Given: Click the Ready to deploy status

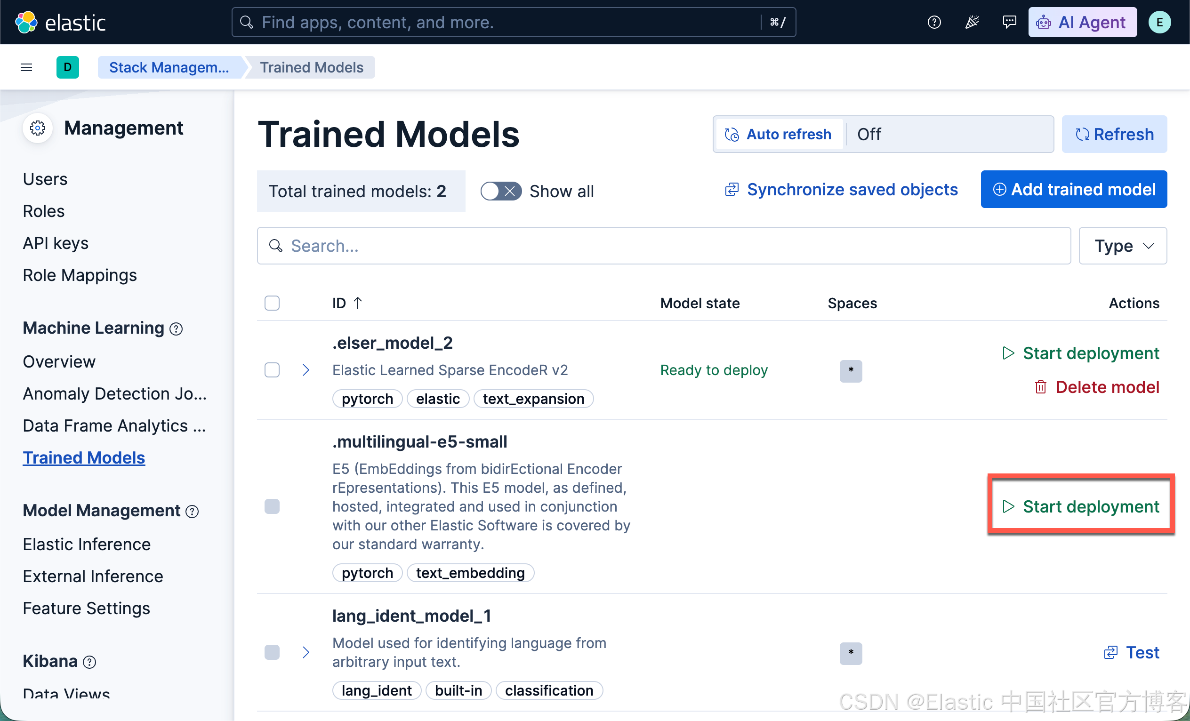Looking at the screenshot, I should (714, 370).
